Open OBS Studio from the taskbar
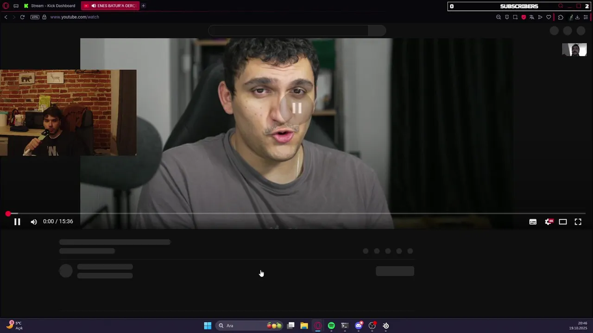This screenshot has height=333, width=593. point(372,326)
